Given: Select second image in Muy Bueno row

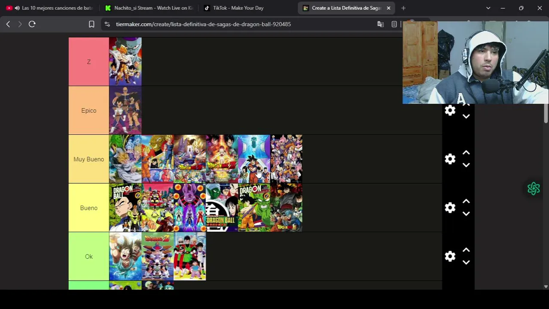Looking at the screenshot, I should point(158,159).
